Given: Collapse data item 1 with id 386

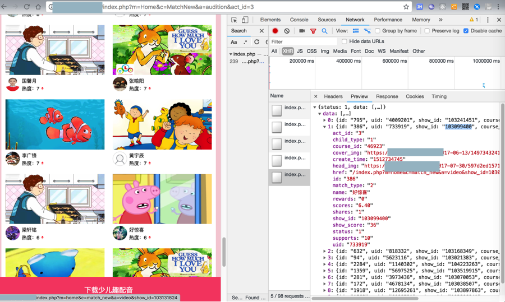Looking at the screenshot, I should point(325,127).
